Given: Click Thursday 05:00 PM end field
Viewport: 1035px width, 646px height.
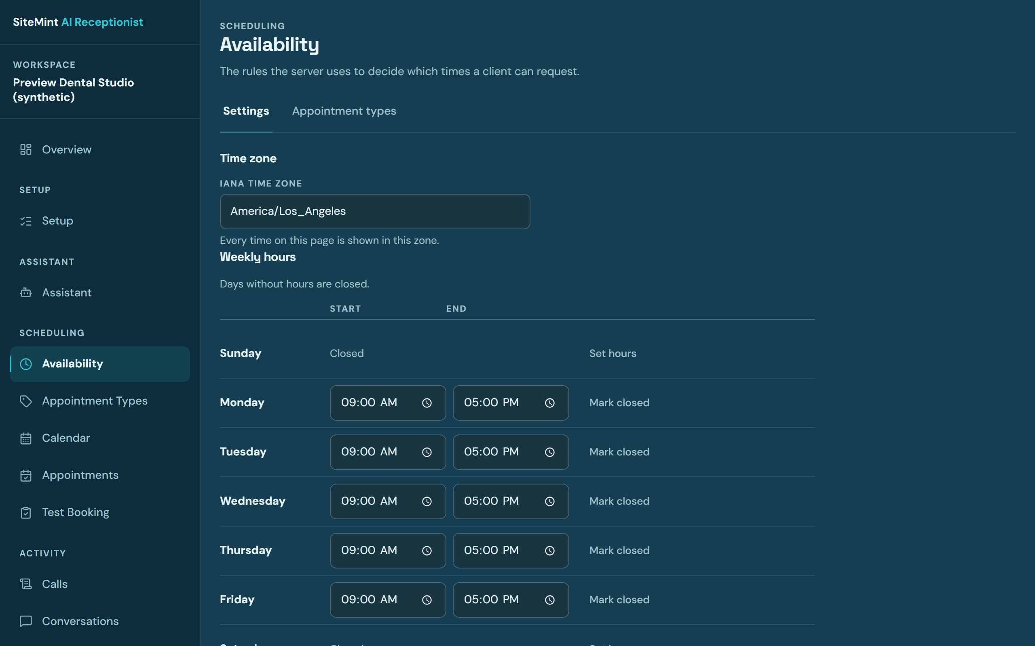Looking at the screenshot, I should pyautogui.click(x=511, y=551).
